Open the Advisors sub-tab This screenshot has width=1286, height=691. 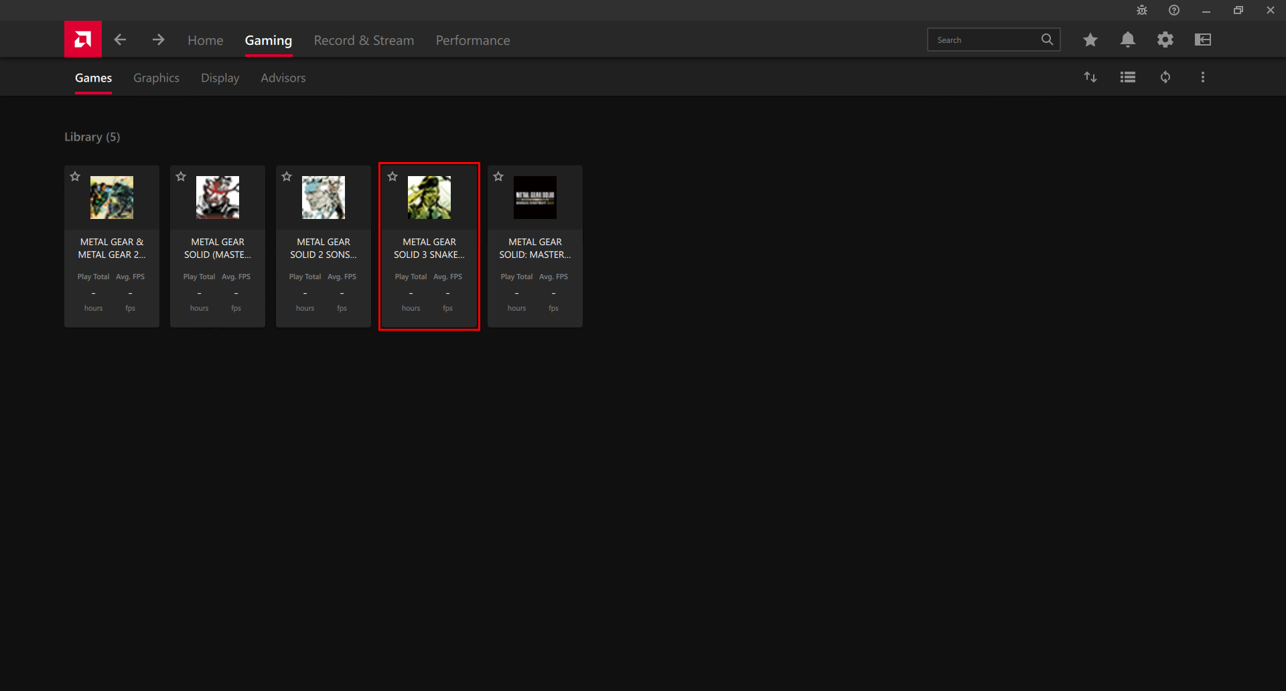[283, 78]
